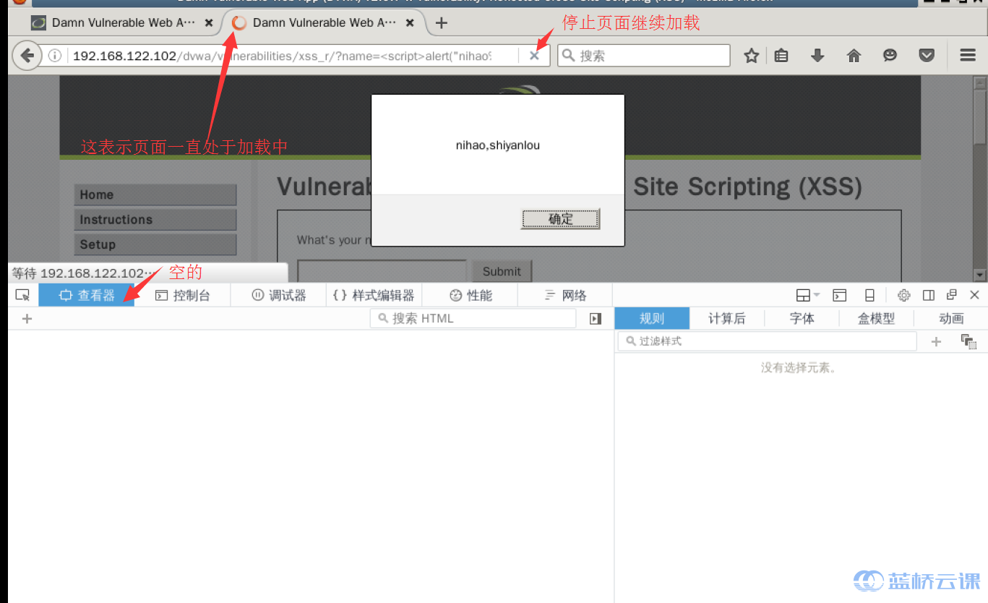Select the 字体 fonts tab

click(x=802, y=318)
